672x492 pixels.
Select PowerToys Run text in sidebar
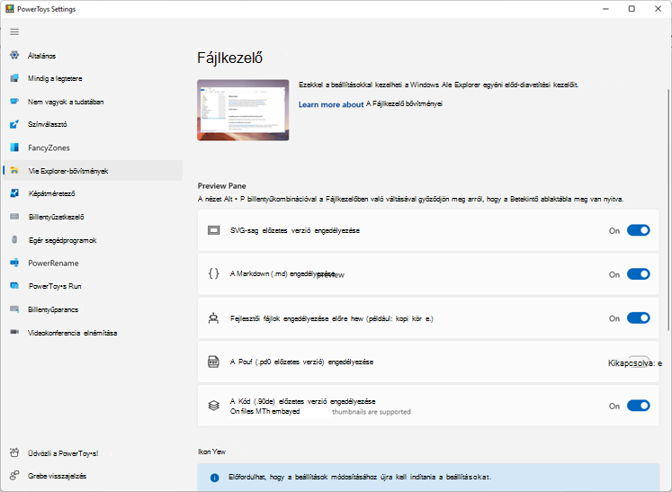(55, 286)
